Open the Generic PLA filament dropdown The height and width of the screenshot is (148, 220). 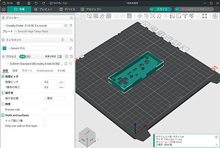(38, 48)
